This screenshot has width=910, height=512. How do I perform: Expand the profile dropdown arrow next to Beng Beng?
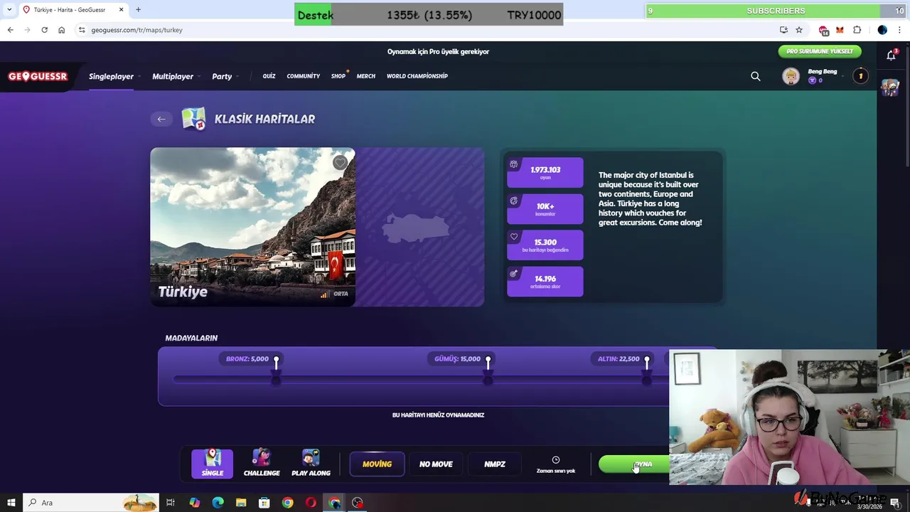point(844,76)
